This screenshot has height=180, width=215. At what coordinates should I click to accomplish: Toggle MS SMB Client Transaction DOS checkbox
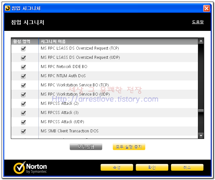pyautogui.click(x=23, y=131)
